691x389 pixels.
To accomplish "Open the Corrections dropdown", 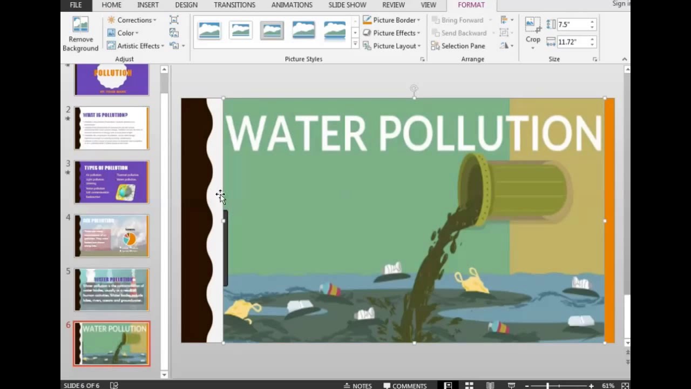I will tap(132, 20).
